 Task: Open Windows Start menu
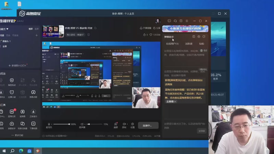coord(4,151)
